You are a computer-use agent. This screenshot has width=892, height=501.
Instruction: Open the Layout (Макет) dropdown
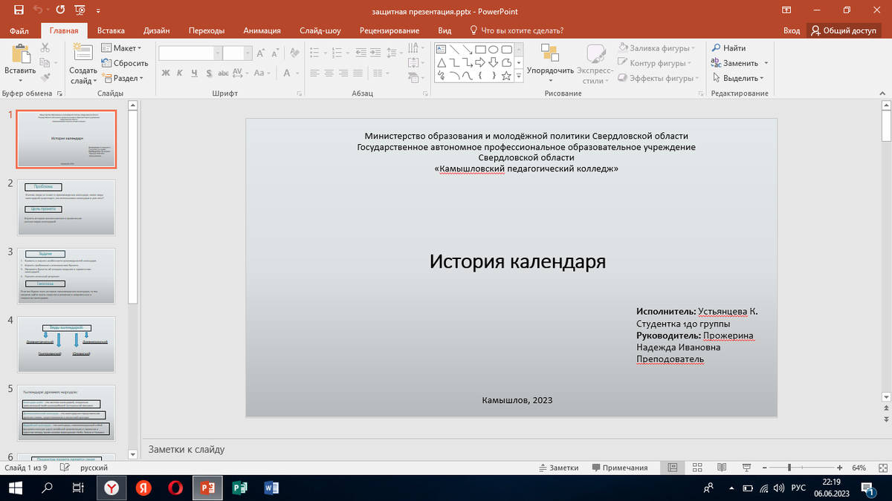click(121, 48)
